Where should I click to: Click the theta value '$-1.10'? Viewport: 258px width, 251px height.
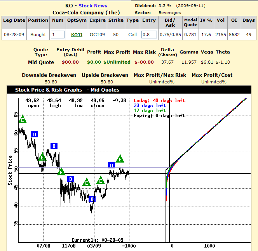[223, 62]
